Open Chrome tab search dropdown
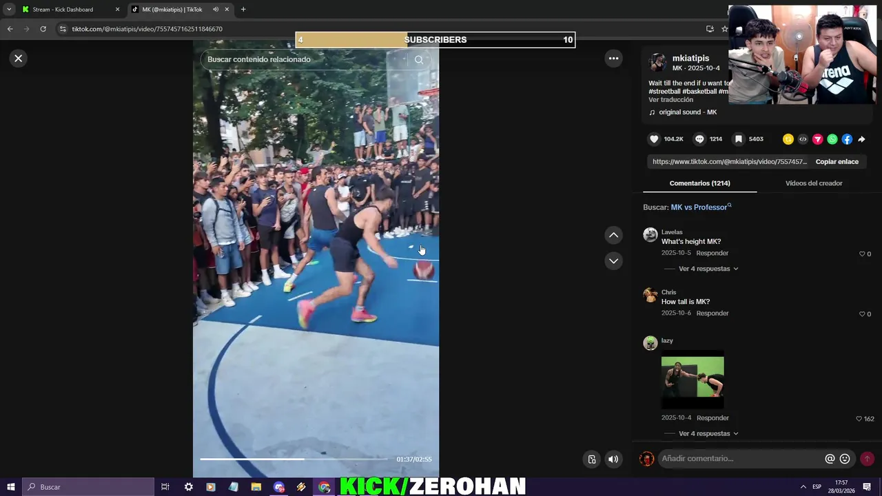 [9, 10]
